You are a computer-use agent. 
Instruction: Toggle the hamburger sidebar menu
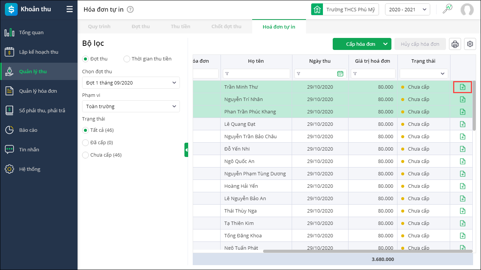(x=70, y=9)
